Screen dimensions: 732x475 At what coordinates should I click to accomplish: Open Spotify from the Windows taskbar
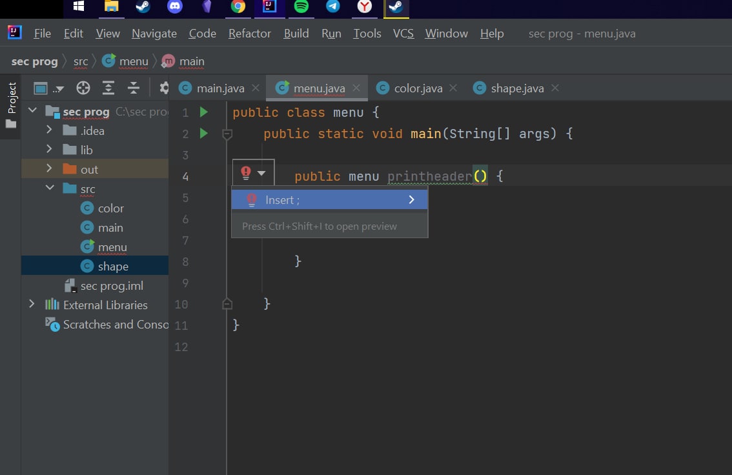(x=301, y=6)
